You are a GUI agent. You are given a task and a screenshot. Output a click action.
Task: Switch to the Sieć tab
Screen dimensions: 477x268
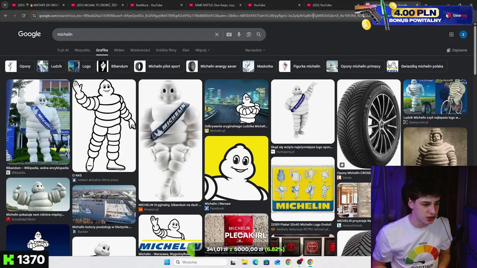pyautogui.click(x=186, y=50)
